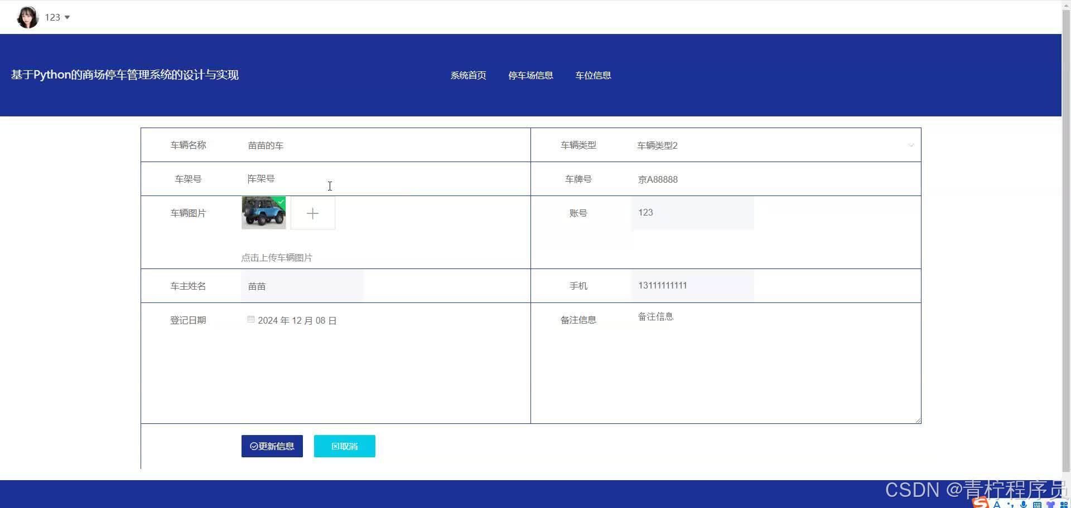Expand the 车辆类型 dropdown arrow
The height and width of the screenshot is (508, 1071).
[910, 145]
